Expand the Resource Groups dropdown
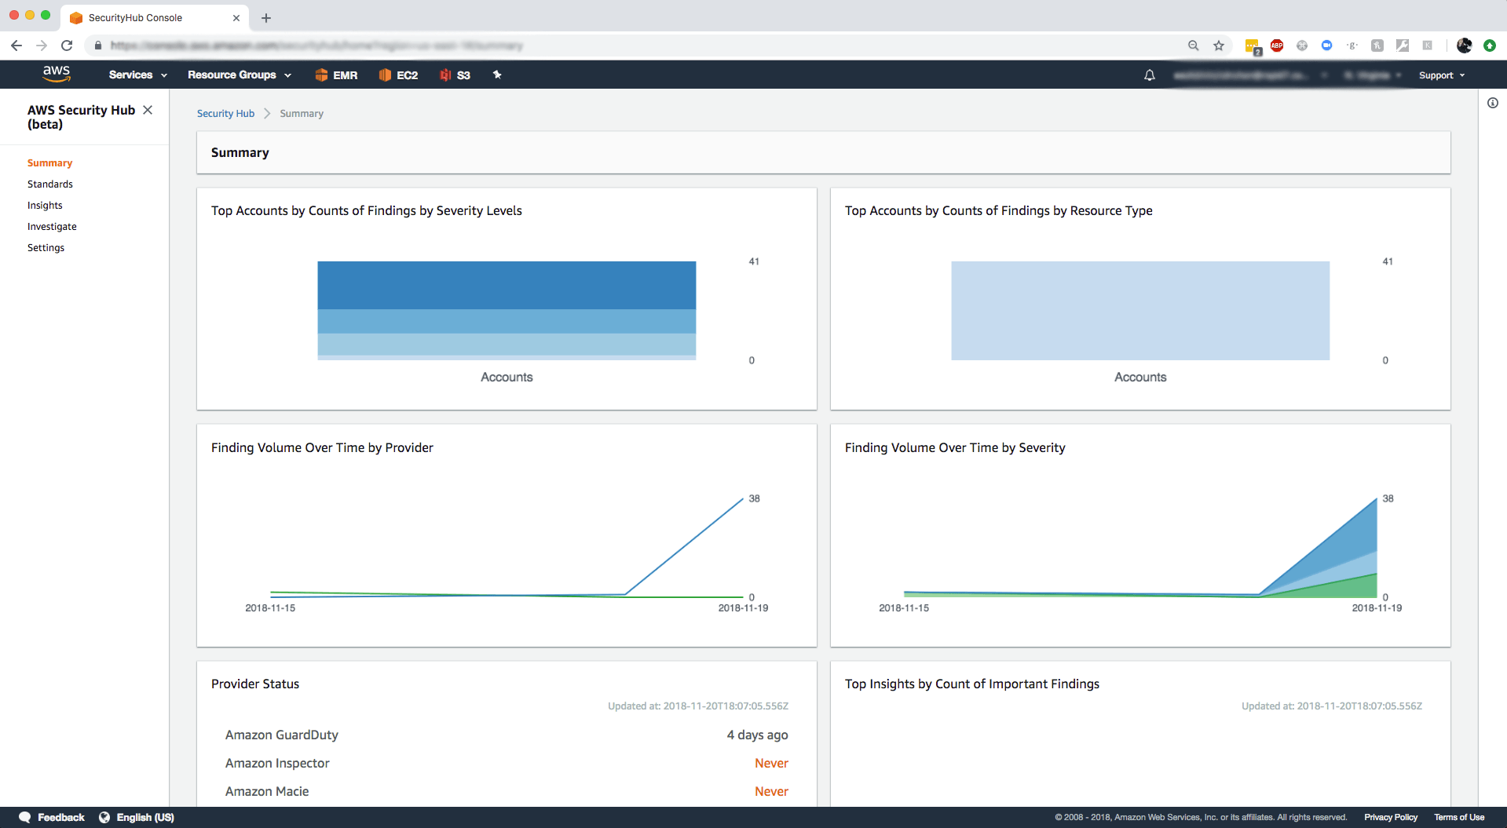Viewport: 1507px width, 828px height. tap(239, 75)
